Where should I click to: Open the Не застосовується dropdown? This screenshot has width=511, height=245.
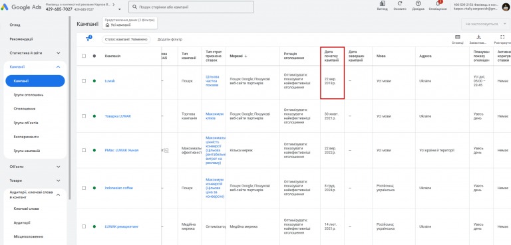(485, 24)
